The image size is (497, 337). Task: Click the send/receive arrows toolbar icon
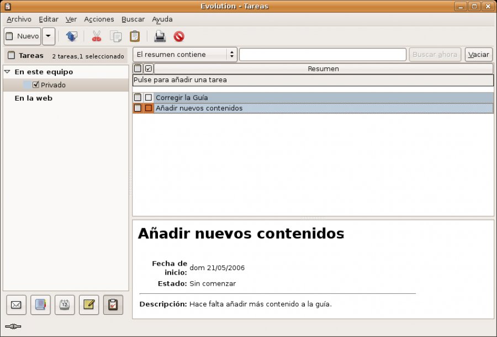71,36
